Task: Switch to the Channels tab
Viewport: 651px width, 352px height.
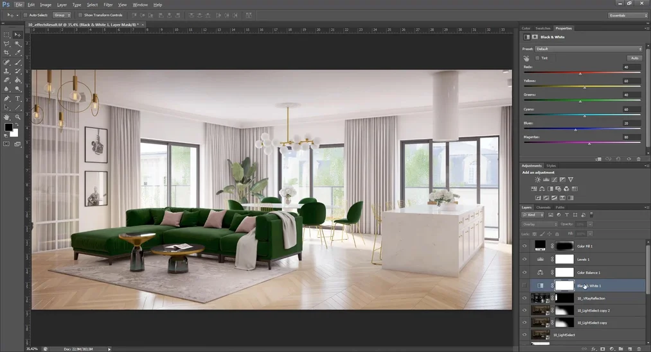Action: click(x=543, y=207)
